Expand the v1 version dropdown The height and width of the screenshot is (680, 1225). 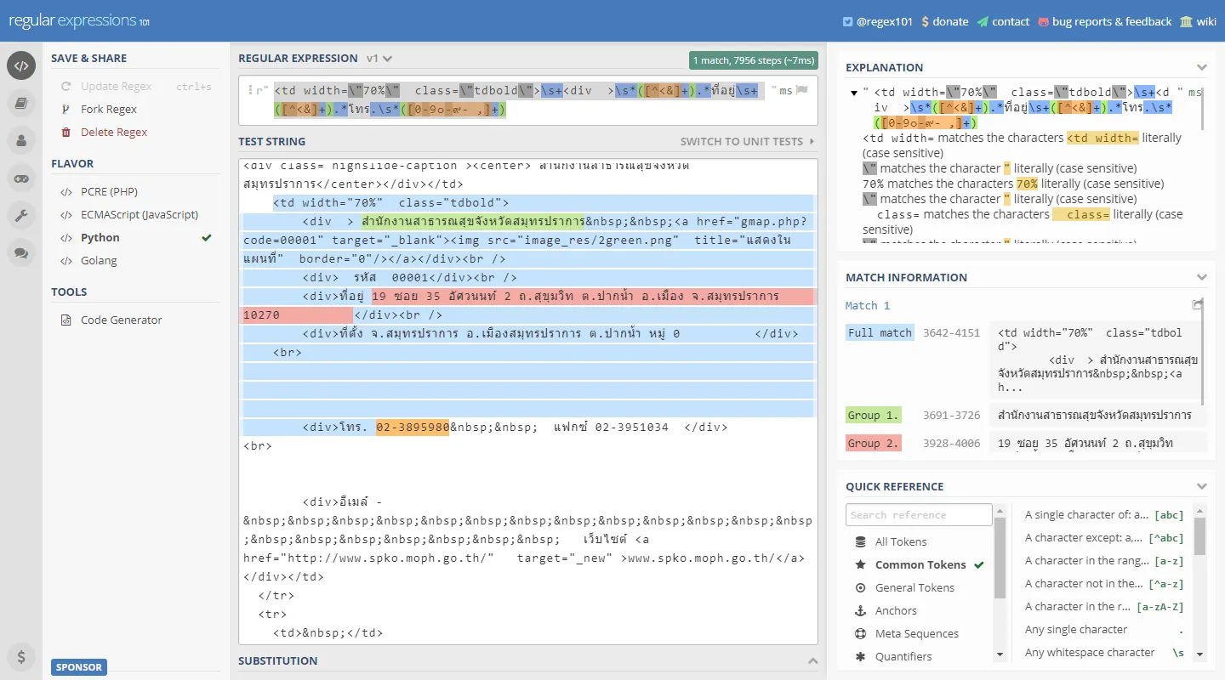[x=378, y=58]
